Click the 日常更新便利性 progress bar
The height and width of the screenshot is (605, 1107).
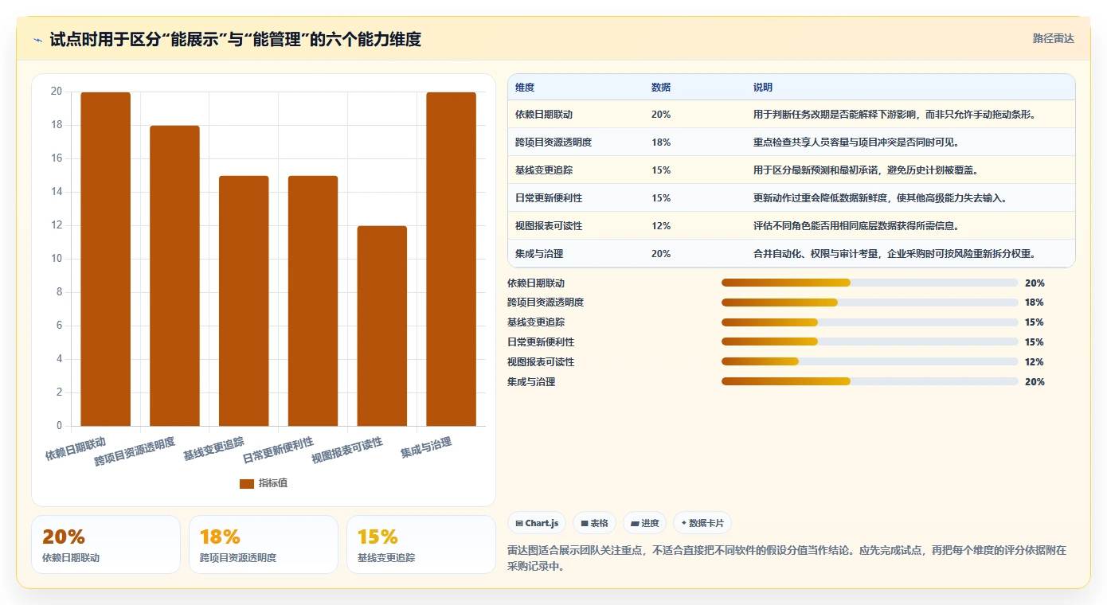click(x=870, y=342)
